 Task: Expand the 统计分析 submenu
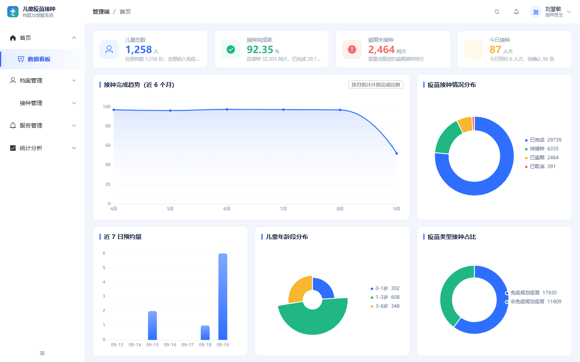click(x=42, y=148)
